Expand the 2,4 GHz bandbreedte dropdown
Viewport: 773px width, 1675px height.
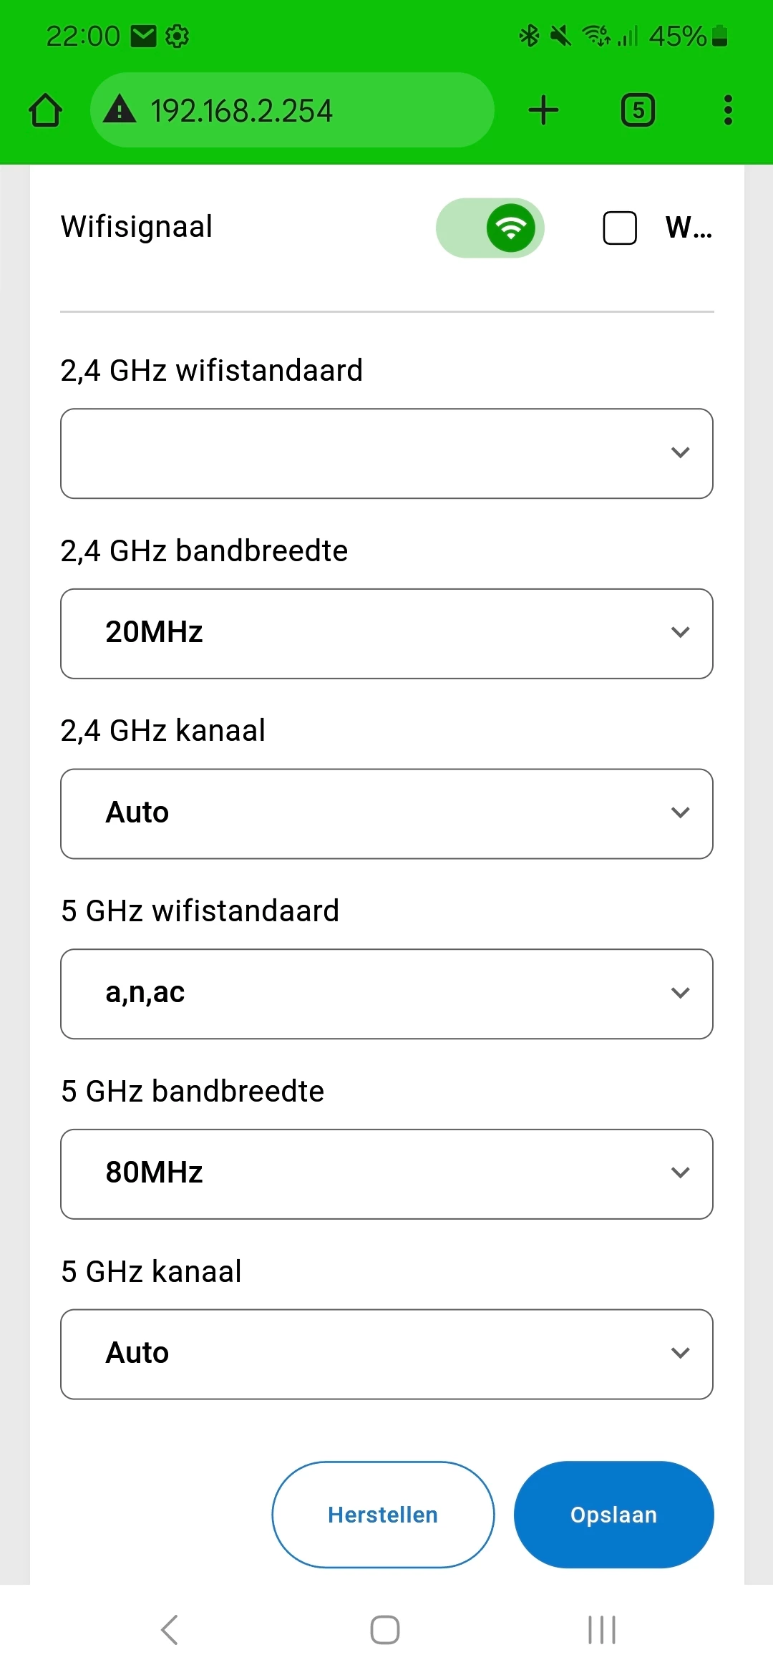[386, 633]
